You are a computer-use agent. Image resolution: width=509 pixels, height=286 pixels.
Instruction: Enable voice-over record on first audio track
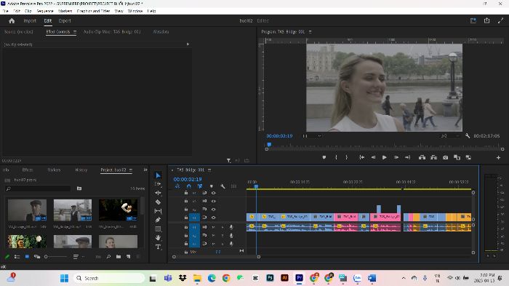point(231,227)
